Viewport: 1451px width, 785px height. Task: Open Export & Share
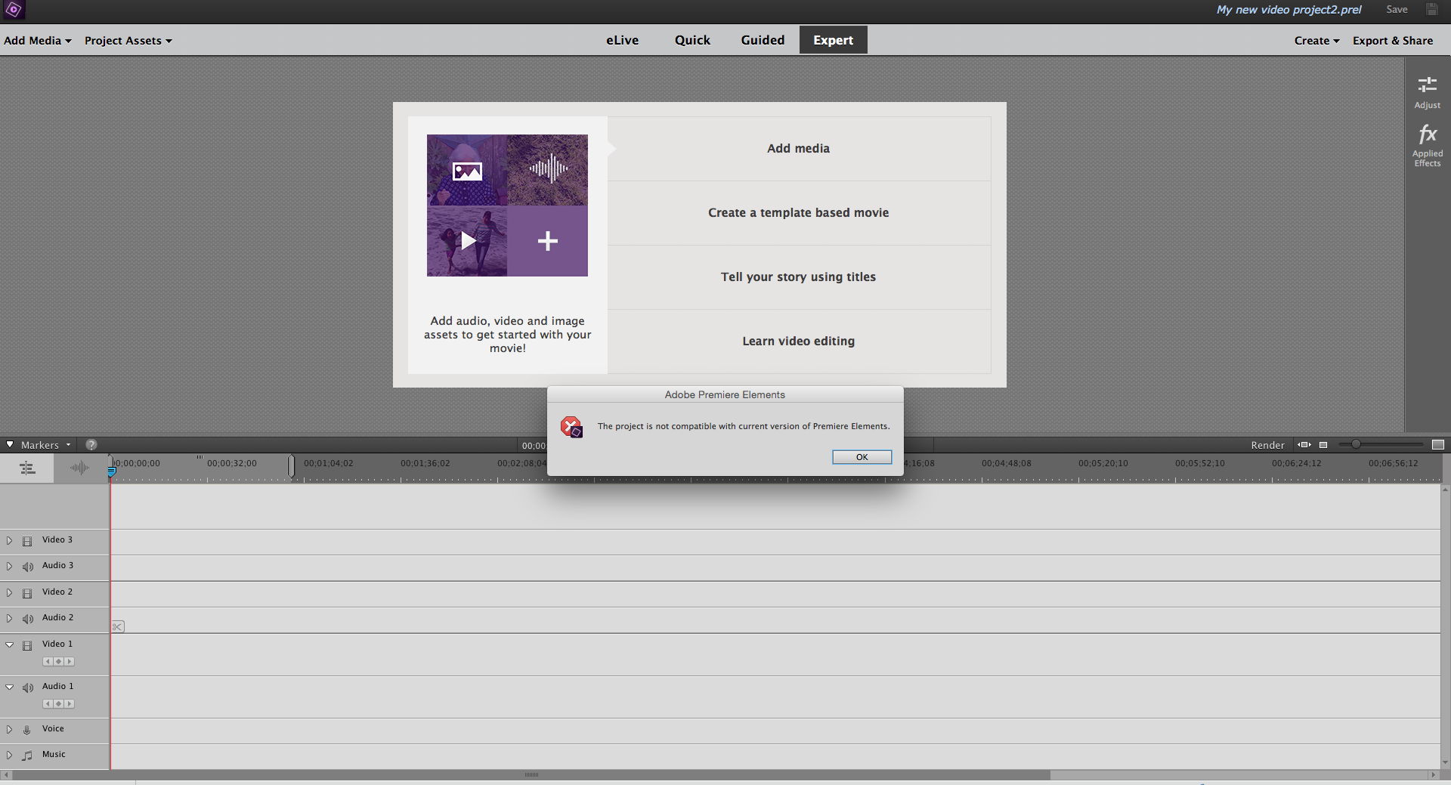[1393, 41]
